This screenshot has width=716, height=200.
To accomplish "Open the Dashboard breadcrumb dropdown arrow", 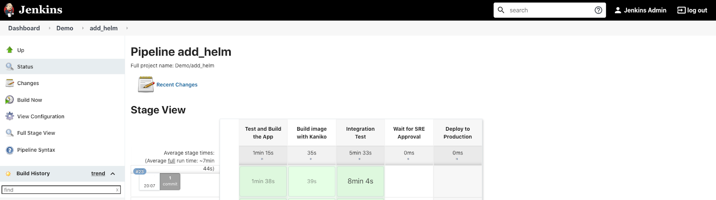I will click(x=49, y=28).
